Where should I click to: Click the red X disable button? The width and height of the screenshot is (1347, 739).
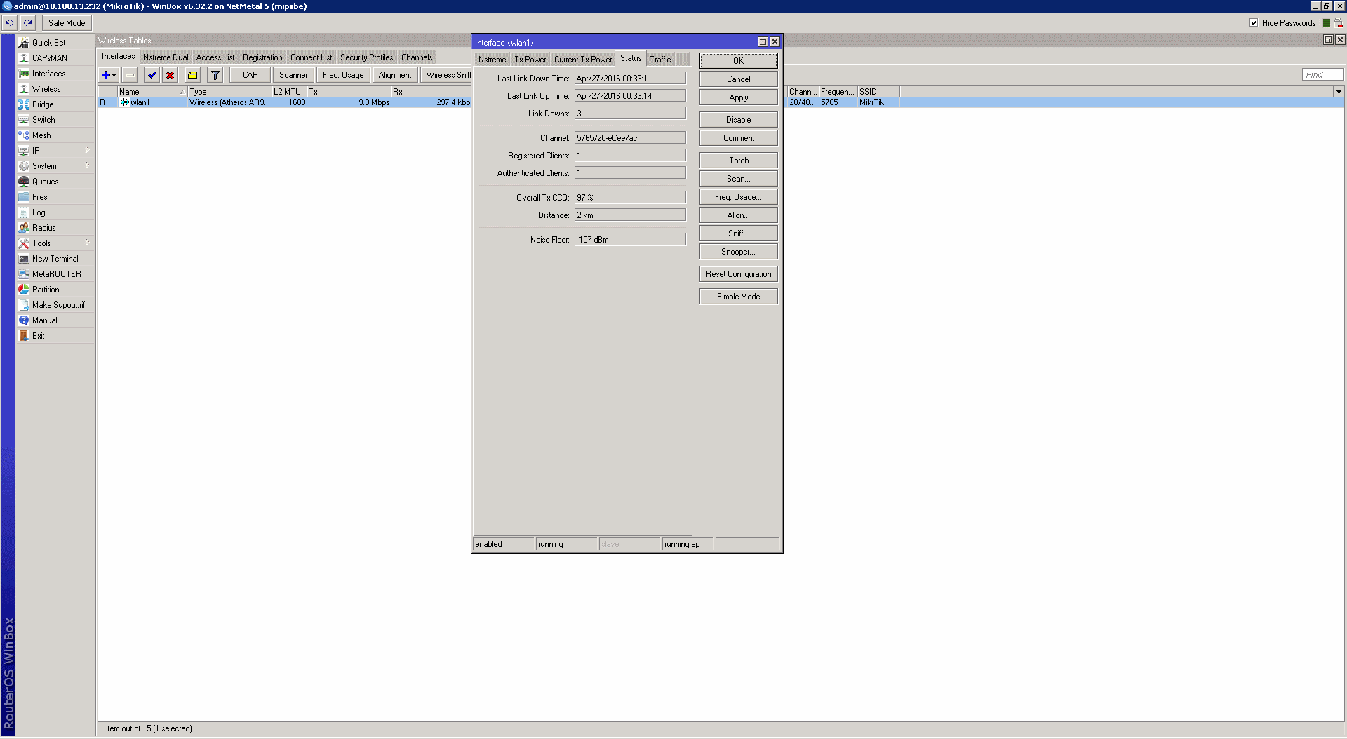[170, 75]
